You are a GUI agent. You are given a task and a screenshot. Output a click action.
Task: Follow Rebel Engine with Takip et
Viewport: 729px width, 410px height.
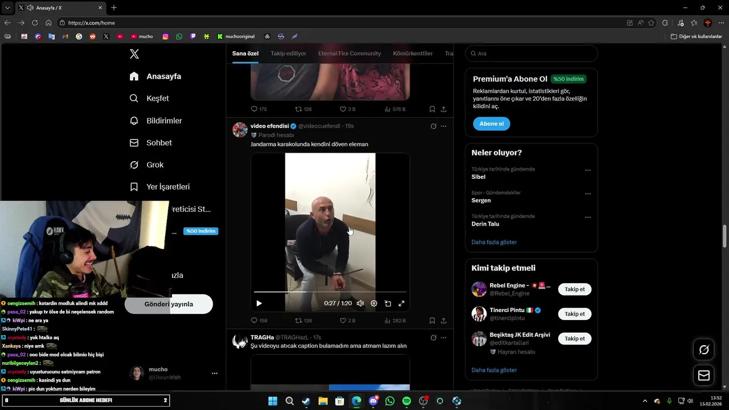click(x=575, y=289)
